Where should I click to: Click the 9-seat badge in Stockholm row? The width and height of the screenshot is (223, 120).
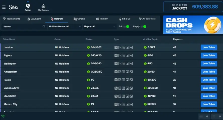click(x=116, y=96)
